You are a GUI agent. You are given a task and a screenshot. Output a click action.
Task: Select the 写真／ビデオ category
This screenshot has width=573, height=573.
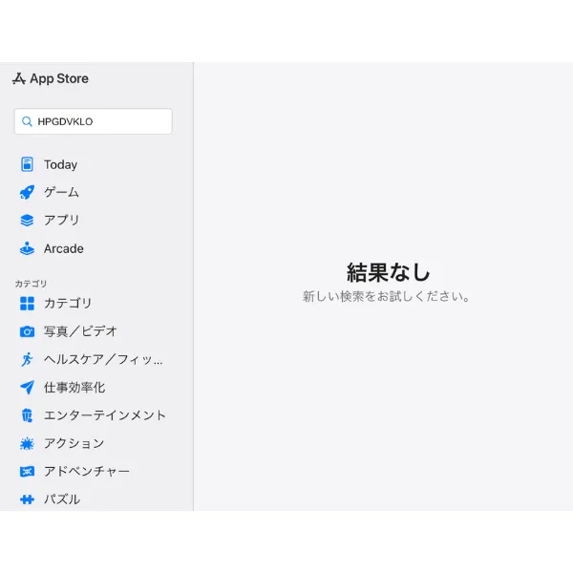pyautogui.click(x=80, y=331)
